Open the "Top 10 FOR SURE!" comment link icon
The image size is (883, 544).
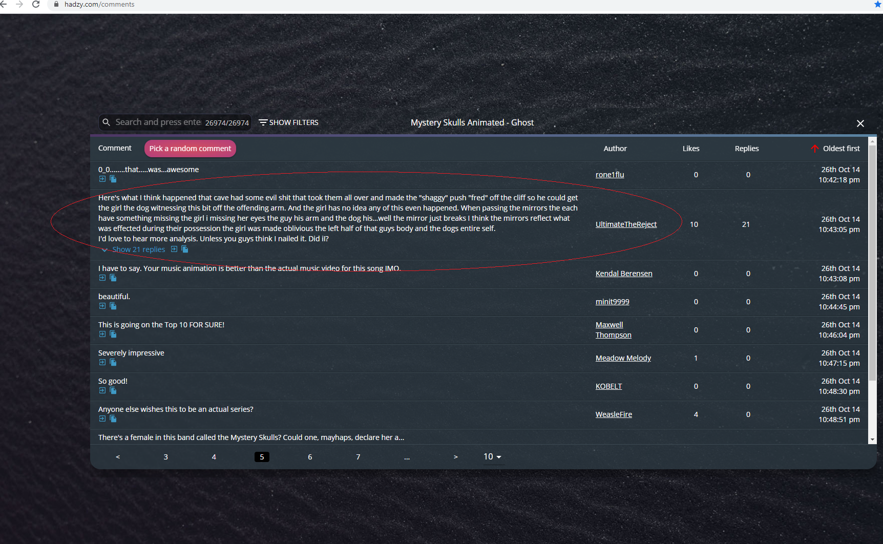[102, 334]
